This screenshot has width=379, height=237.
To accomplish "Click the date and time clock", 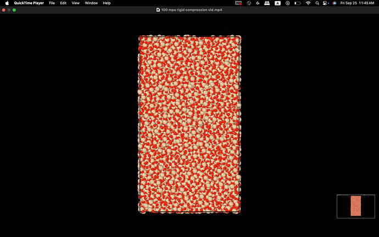I will pos(357,3).
